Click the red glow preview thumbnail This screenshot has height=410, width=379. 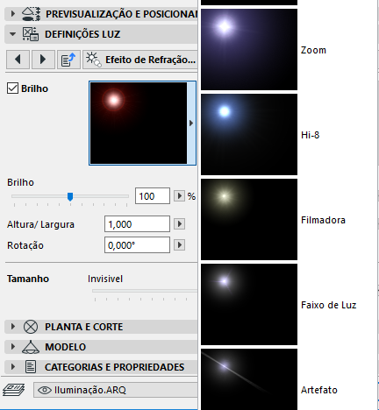(139, 123)
